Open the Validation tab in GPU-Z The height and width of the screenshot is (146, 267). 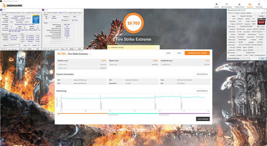point(248,13)
